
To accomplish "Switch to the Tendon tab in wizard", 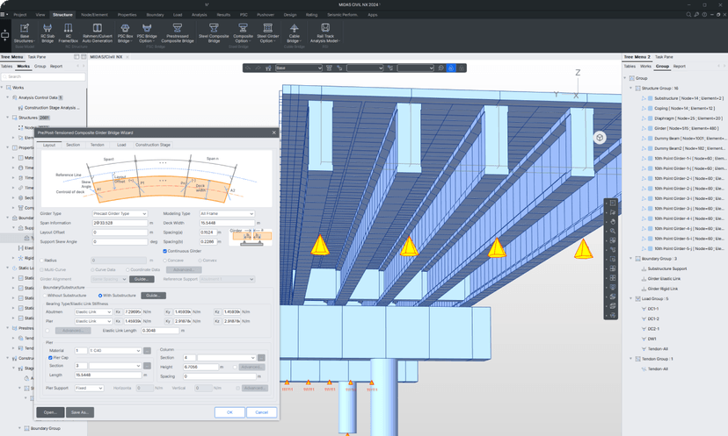I will point(97,145).
